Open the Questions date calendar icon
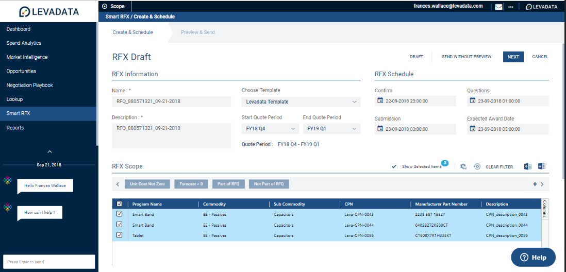Viewport: 566px width, 272px height. coord(472,100)
